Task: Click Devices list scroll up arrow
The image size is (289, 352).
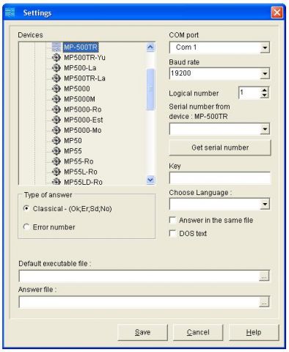Action: (150, 47)
